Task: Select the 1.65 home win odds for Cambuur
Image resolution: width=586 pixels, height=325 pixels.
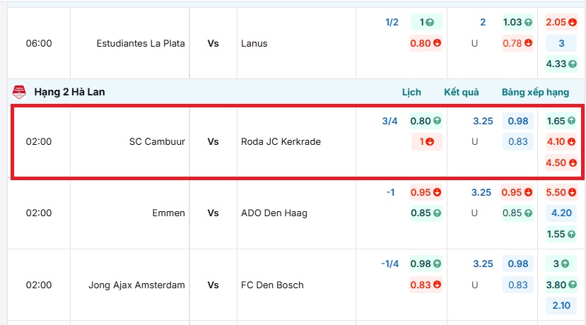Action: [561, 121]
